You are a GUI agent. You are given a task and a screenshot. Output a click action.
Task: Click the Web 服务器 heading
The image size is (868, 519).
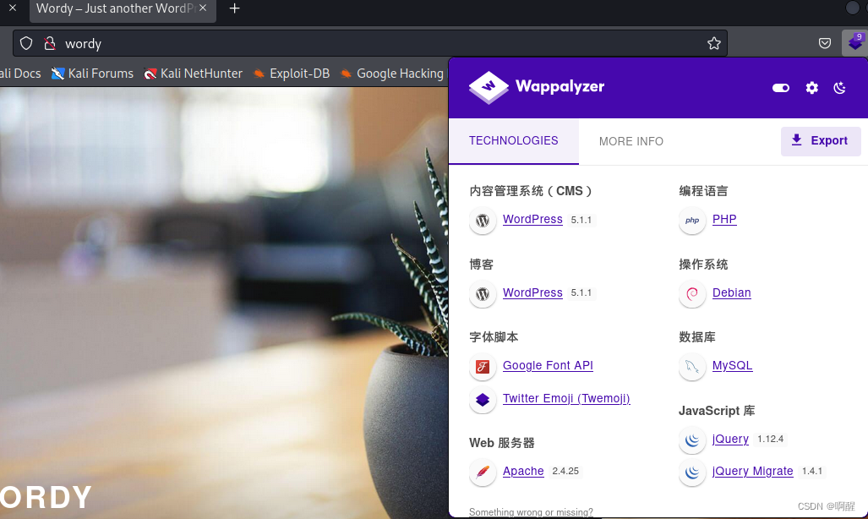coord(501,443)
